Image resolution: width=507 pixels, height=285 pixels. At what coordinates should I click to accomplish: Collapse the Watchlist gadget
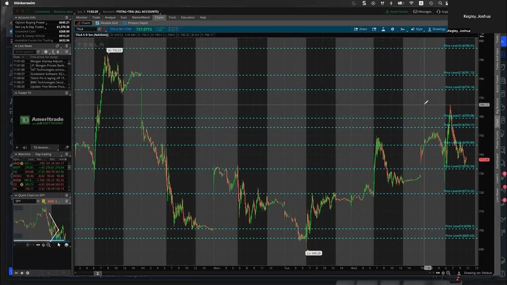click(16, 154)
